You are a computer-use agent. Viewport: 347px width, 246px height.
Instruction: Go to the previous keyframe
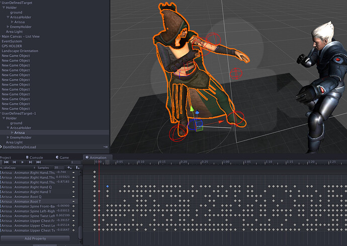(14, 162)
